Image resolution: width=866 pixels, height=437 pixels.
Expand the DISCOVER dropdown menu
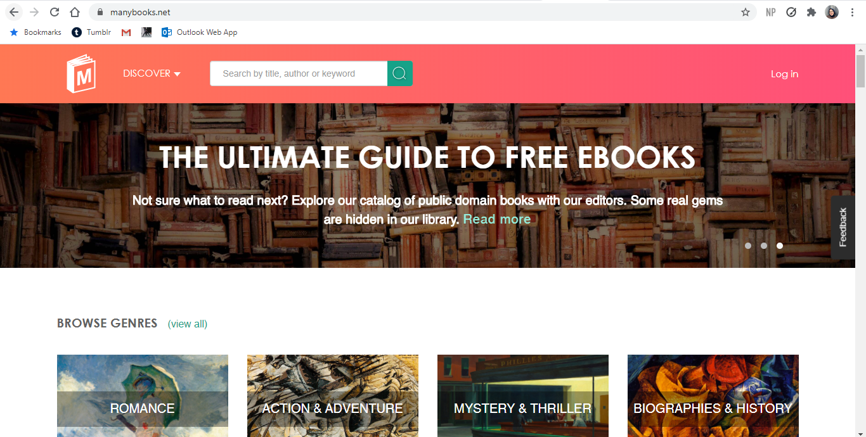pos(152,73)
